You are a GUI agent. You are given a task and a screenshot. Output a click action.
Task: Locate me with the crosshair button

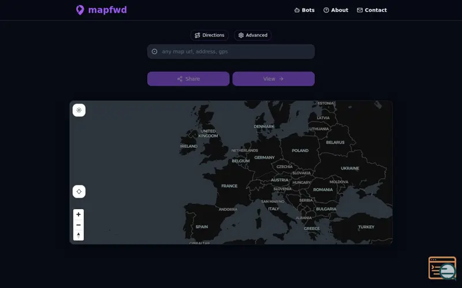point(79,192)
